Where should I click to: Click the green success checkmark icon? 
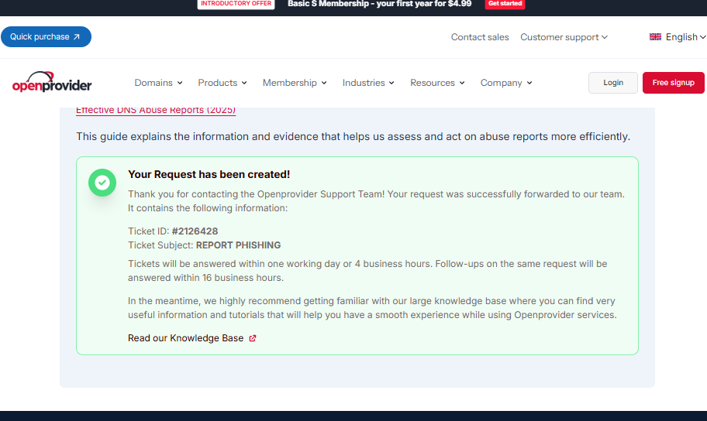pyautogui.click(x=102, y=183)
